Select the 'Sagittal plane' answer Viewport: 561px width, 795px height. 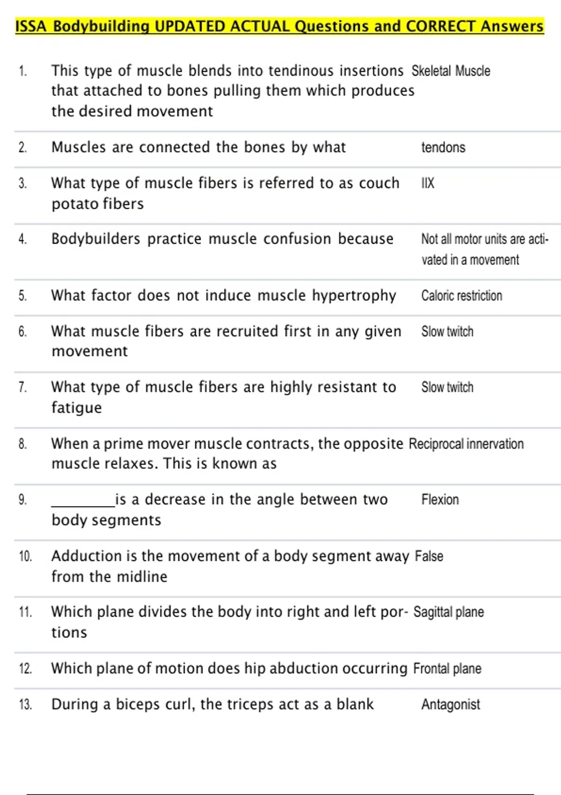pos(448,612)
